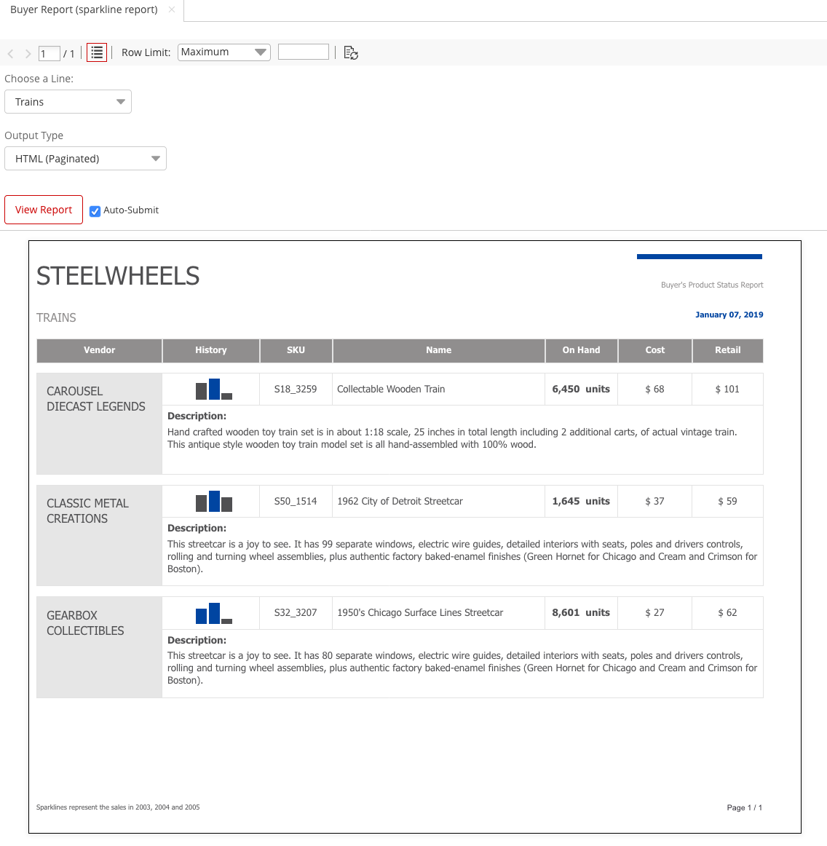Click the Description label under Detroit Streetcar
Image resolution: width=827 pixels, height=846 pixels.
pos(197,529)
